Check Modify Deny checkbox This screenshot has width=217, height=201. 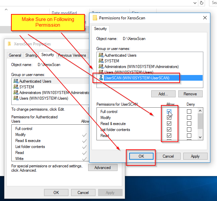pos(189,118)
